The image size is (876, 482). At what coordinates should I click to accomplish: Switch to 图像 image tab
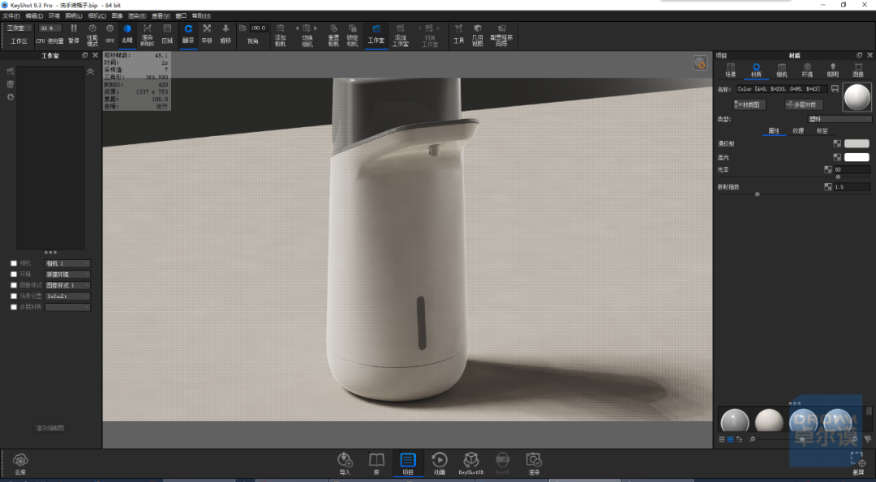point(858,70)
